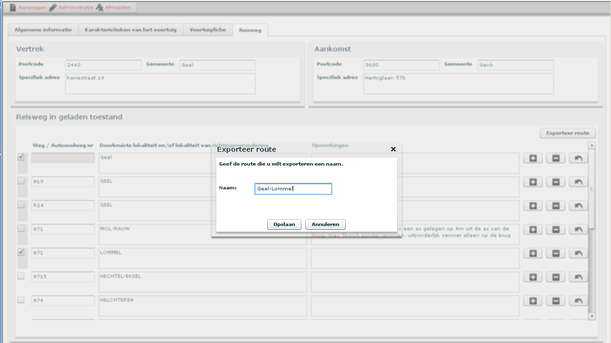This screenshot has width=611, height=343.
Task: Tick the checkbox of the R14 row
Action: tap(21, 205)
